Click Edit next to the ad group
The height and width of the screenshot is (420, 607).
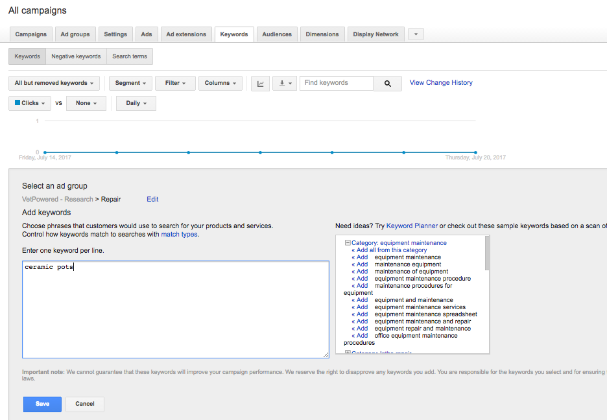152,200
